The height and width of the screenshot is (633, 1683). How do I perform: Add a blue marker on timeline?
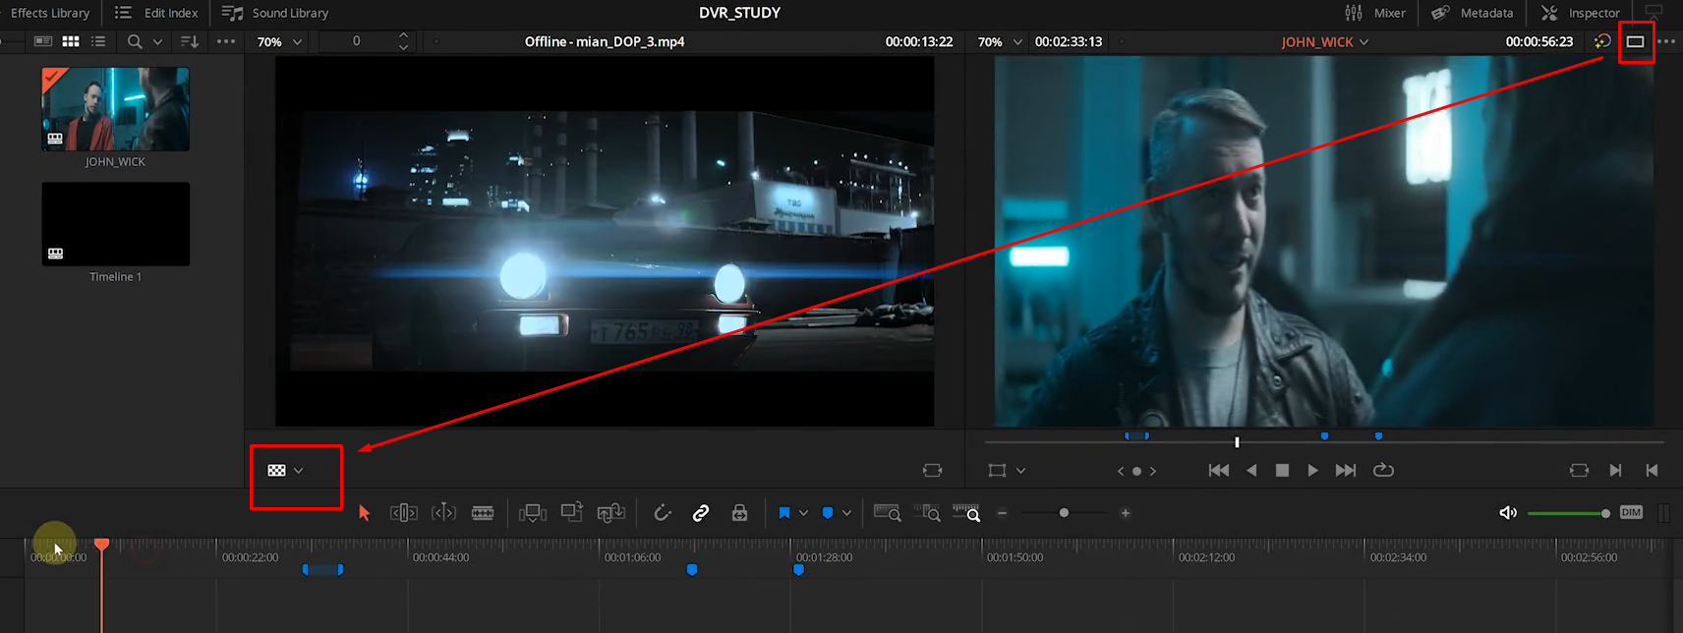pos(828,513)
